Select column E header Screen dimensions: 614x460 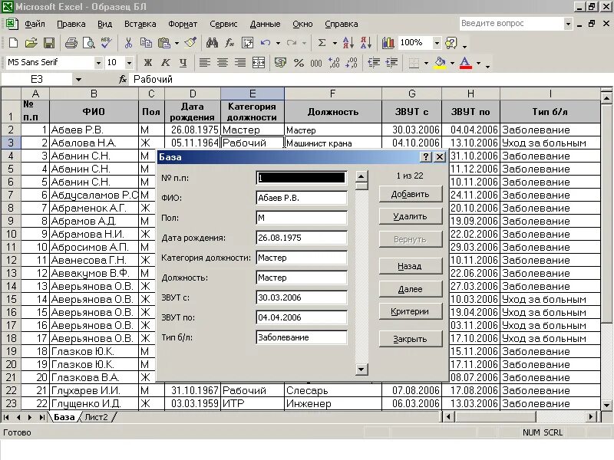coord(253,94)
